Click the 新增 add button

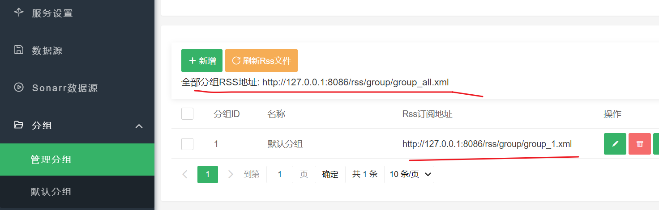[x=202, y=60]
